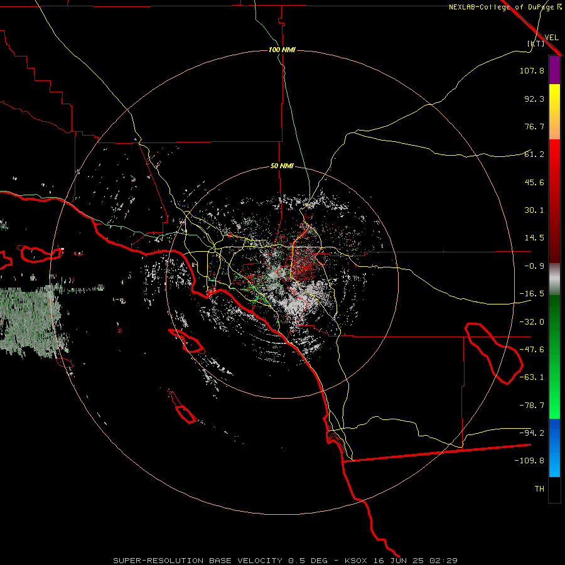The image size is (565, 565).
Task: Click the VEL legend title
Action: [552, 38]
